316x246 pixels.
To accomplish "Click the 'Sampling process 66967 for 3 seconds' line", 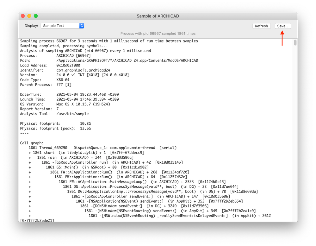I will pos(109,41).
